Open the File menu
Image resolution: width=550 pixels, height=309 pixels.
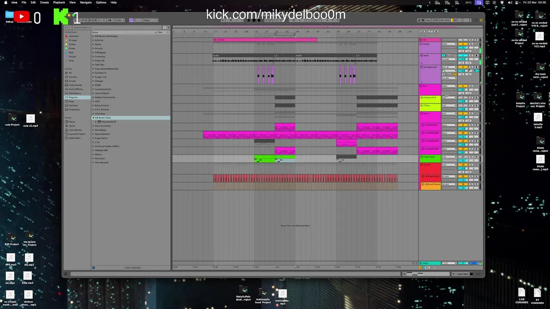point(24,3)
